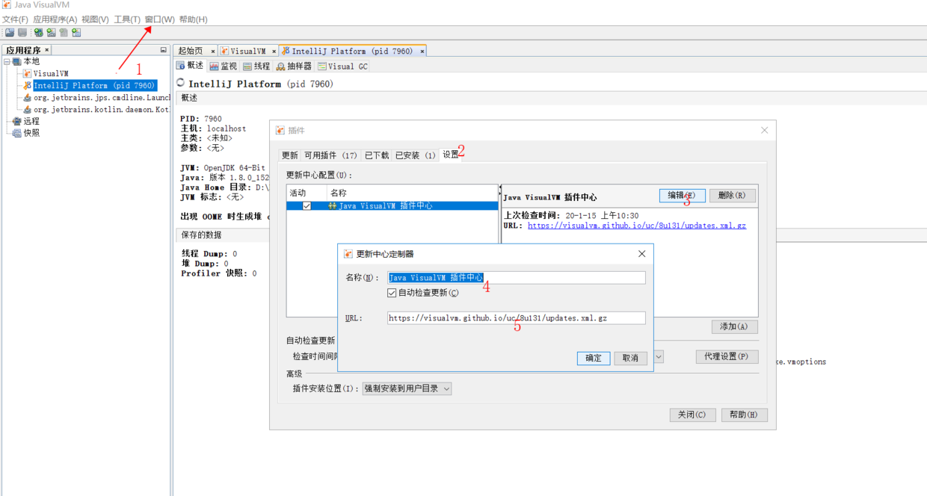Click the 添加(A) button
This screenshot has height=496, width=927.
[735, 327]
